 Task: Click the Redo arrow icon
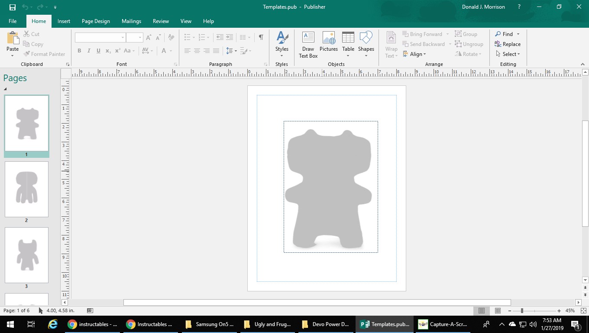(40, 7)
